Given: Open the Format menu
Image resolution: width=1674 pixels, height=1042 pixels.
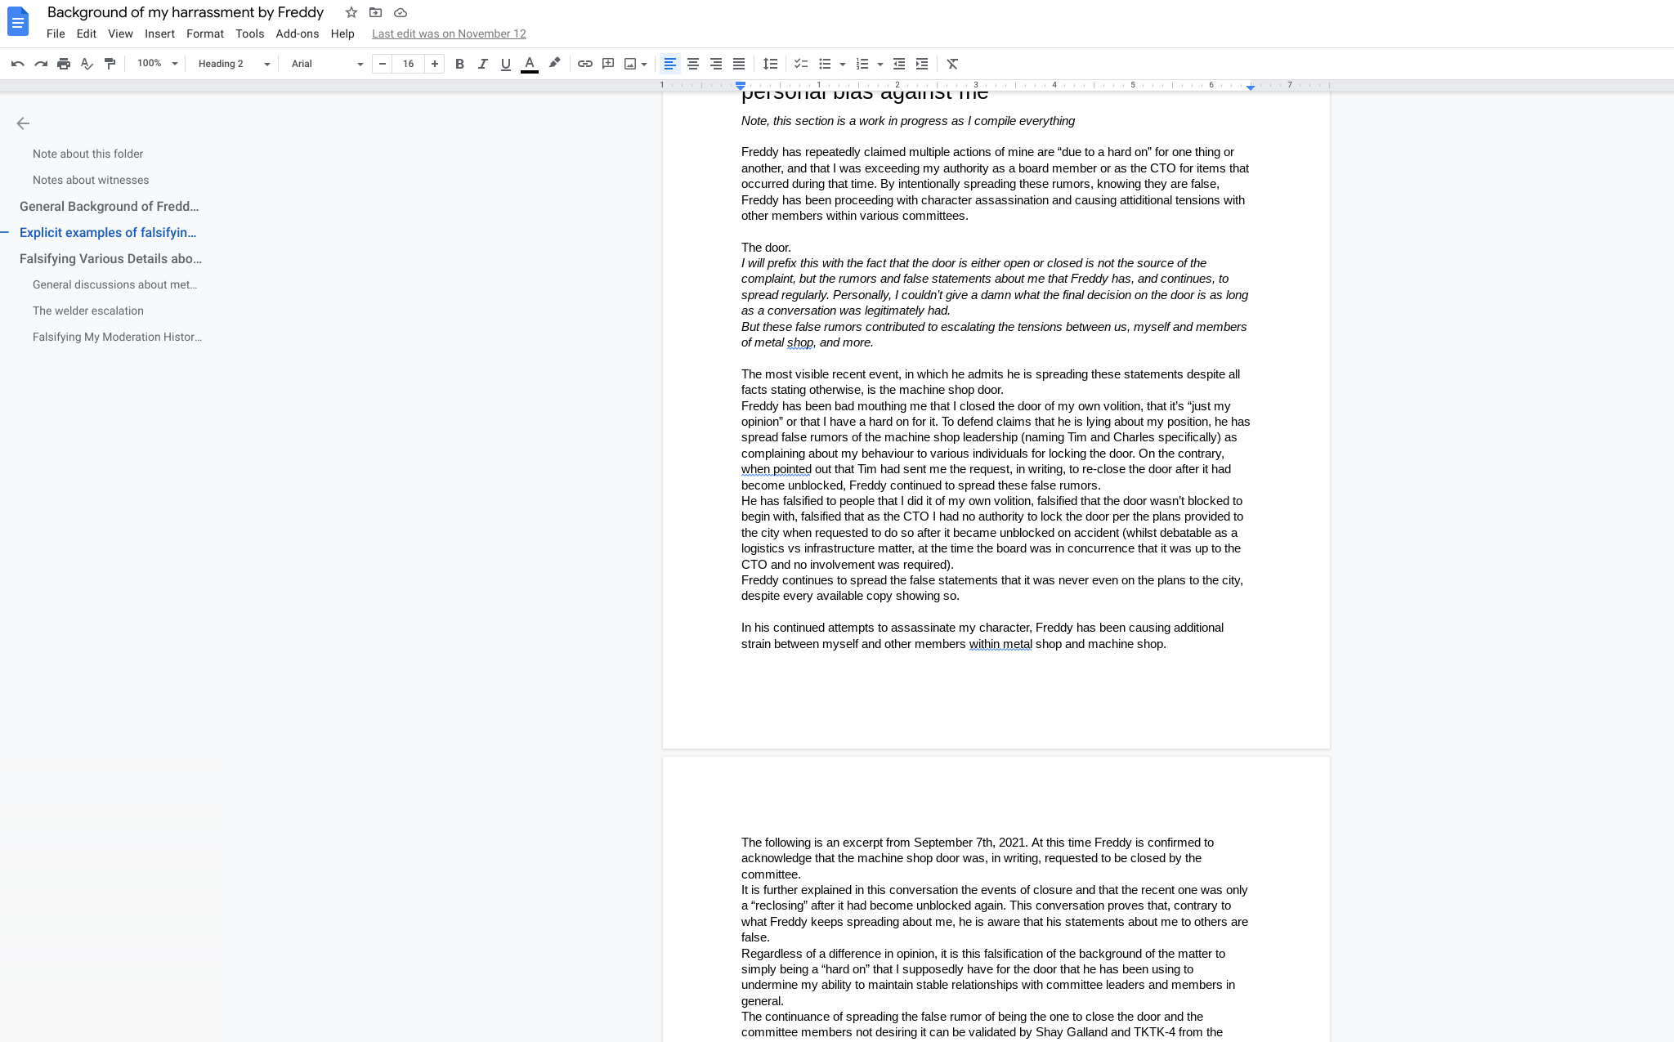Looking at the screenshot, I should tap(204, 34).
